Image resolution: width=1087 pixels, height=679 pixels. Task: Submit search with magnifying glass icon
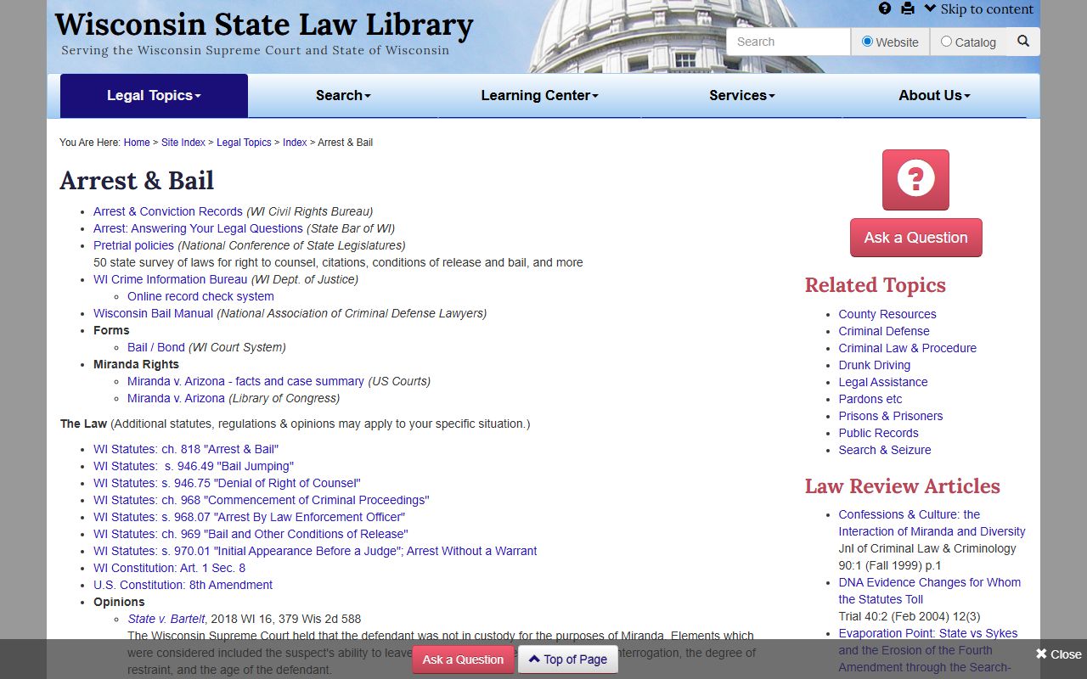click(x=1023, y=41)
